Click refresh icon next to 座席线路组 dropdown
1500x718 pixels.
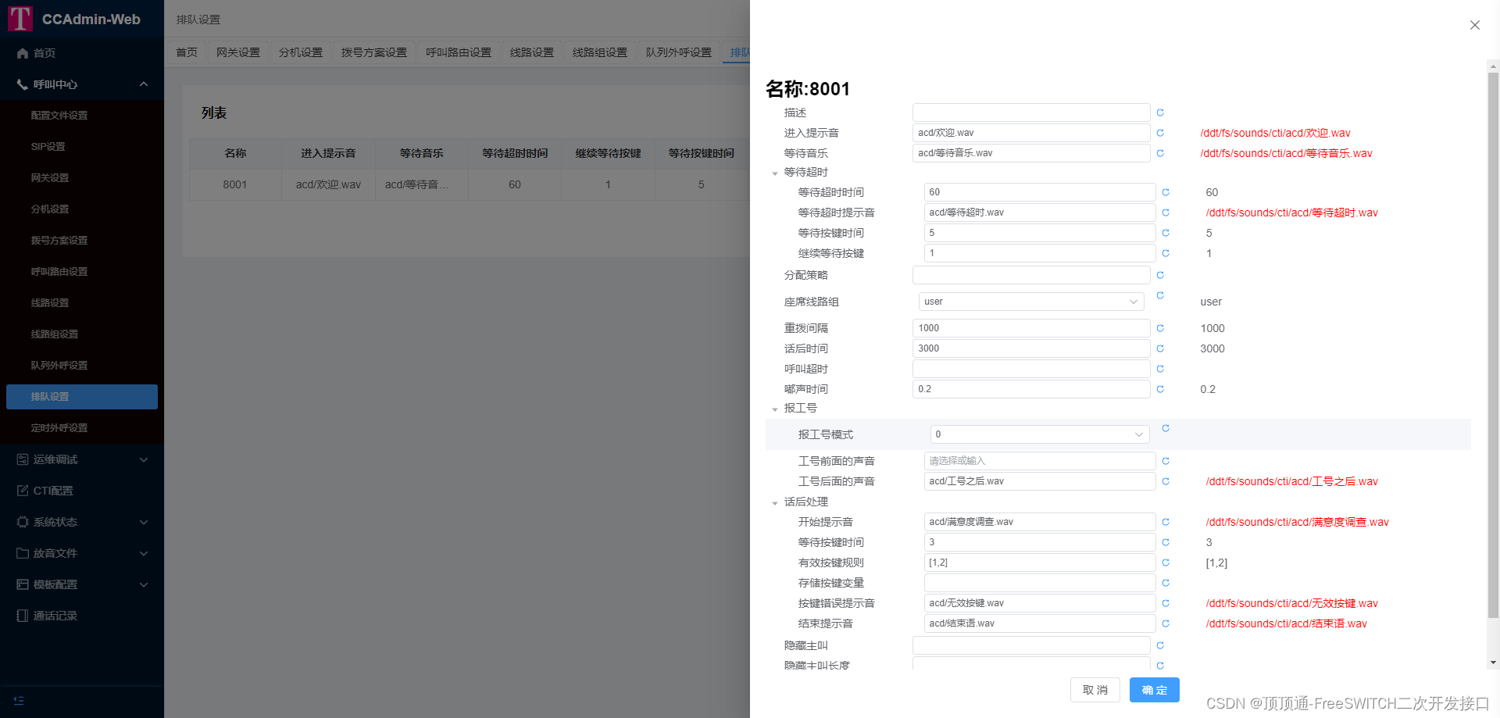pyautogui.click(x=1160, y=295)
